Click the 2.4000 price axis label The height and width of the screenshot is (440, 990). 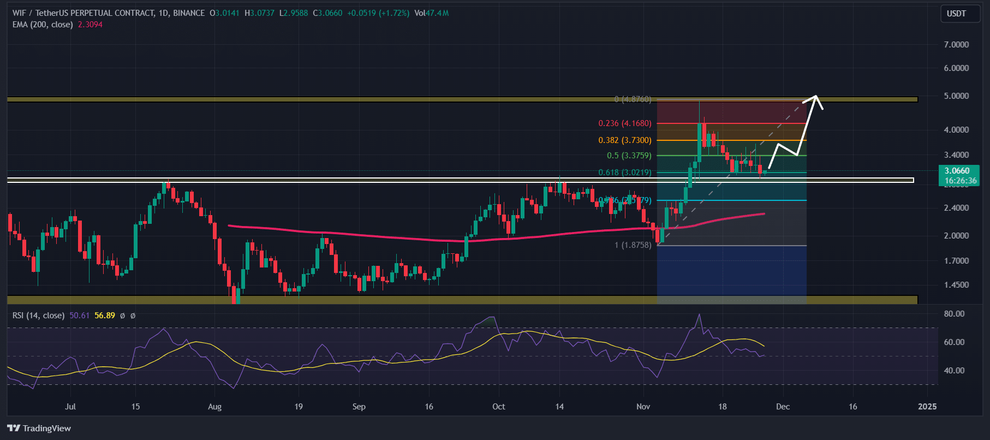956,207
